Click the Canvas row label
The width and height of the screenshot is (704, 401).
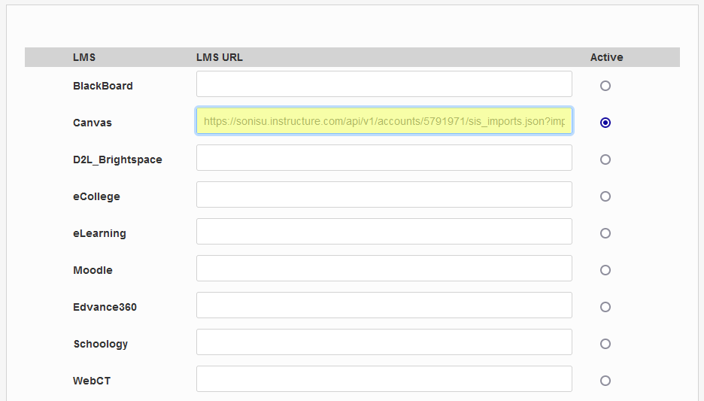[93, 123]
